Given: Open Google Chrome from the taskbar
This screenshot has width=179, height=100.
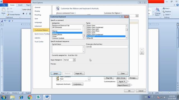Looking at the screenshot, I should (30, 97).
